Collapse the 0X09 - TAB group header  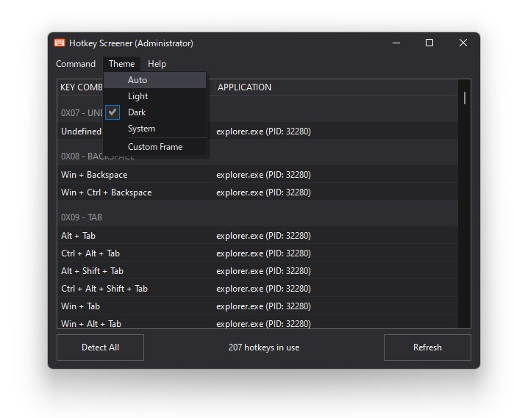click(x=82, y=217)
